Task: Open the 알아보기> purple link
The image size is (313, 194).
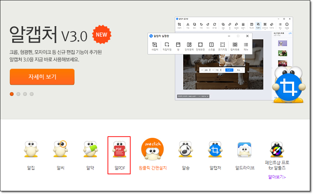Action: click(277, 177)
